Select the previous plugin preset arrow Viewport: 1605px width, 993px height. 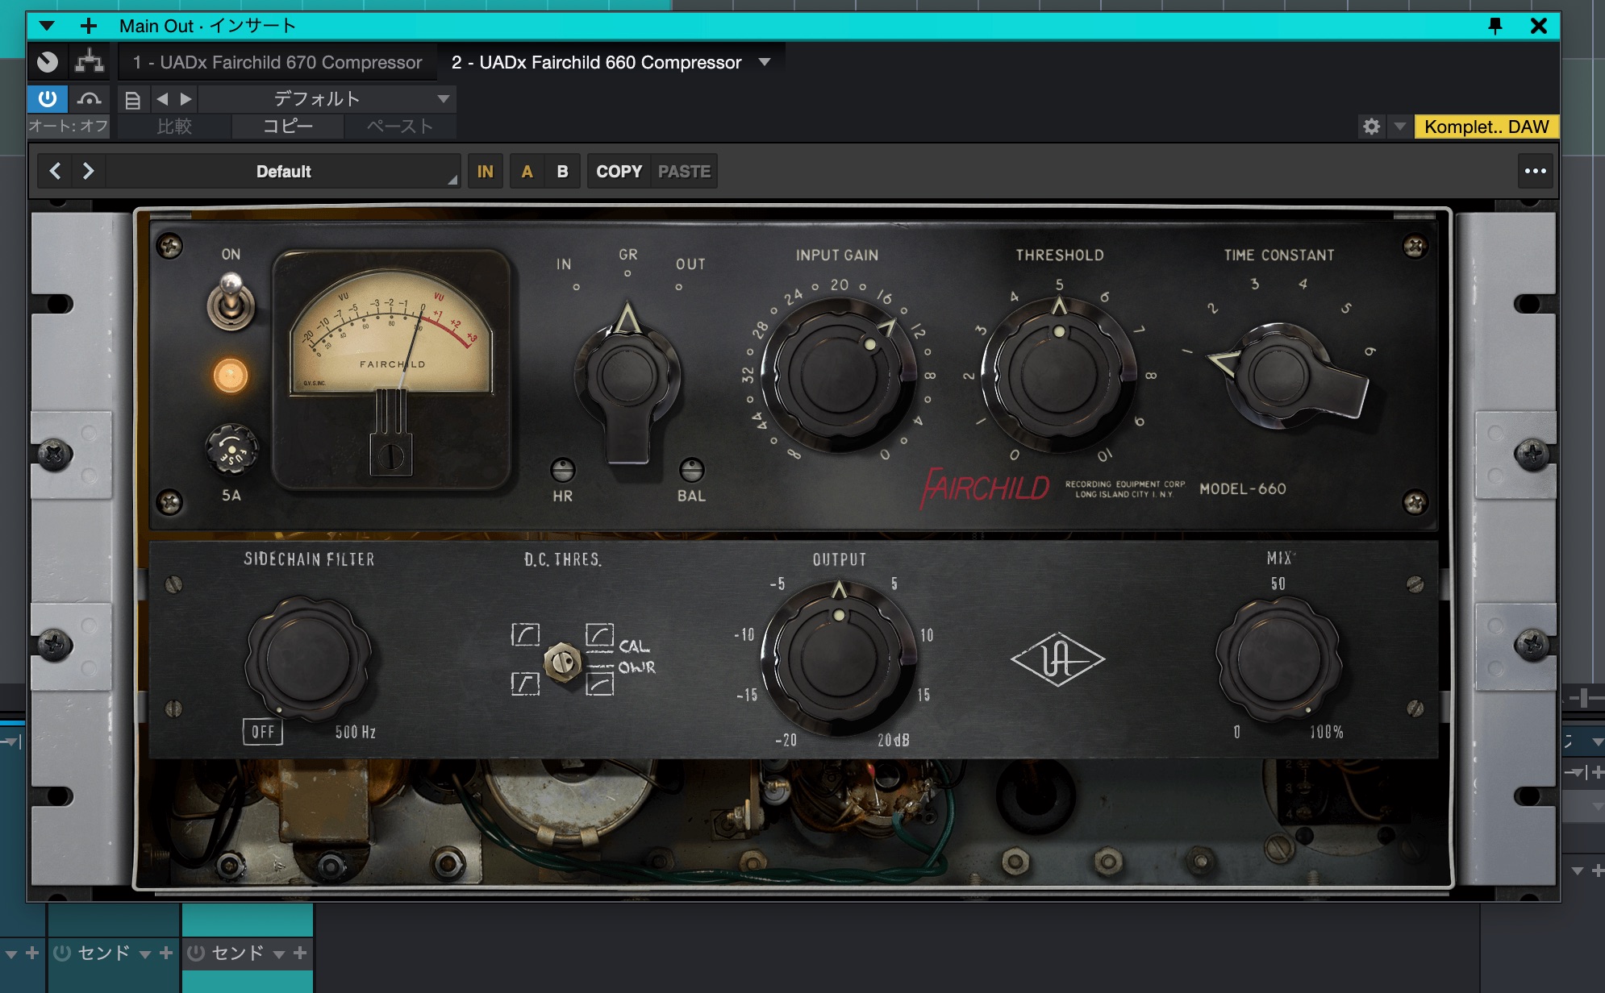pyautogui.click(x=55, y=171)
